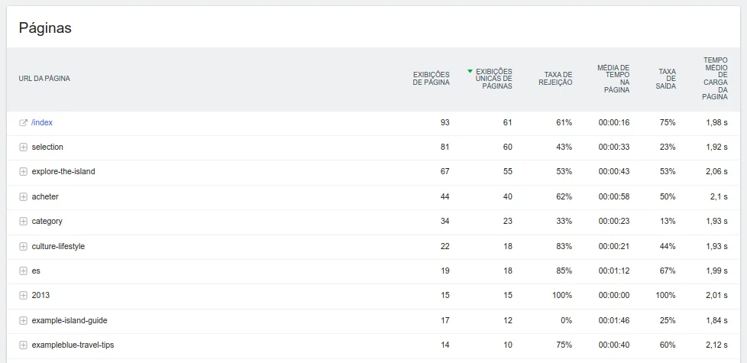Click the plus icon for example-island-guide

23,320
